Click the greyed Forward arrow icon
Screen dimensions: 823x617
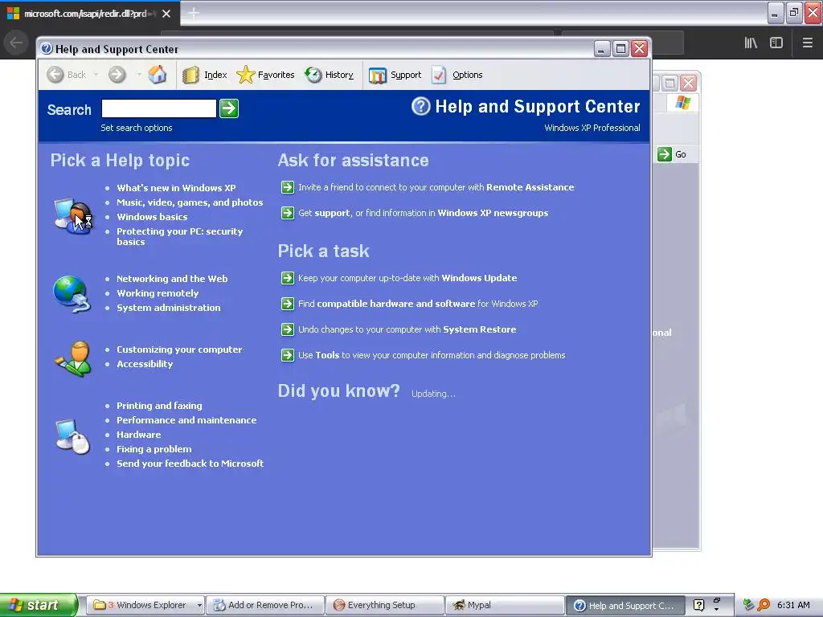coord(117,75)
